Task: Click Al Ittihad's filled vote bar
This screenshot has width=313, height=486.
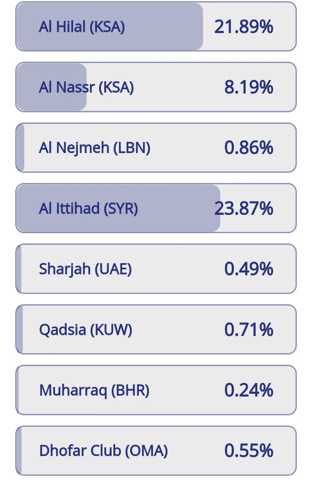Action: (x=118, y=208)
